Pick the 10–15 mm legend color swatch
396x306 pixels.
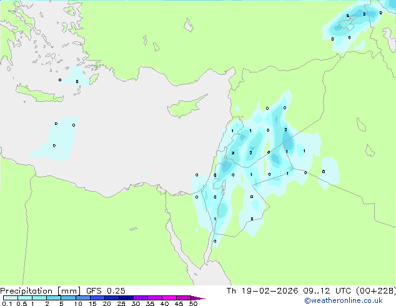click(x=82, y=298)
